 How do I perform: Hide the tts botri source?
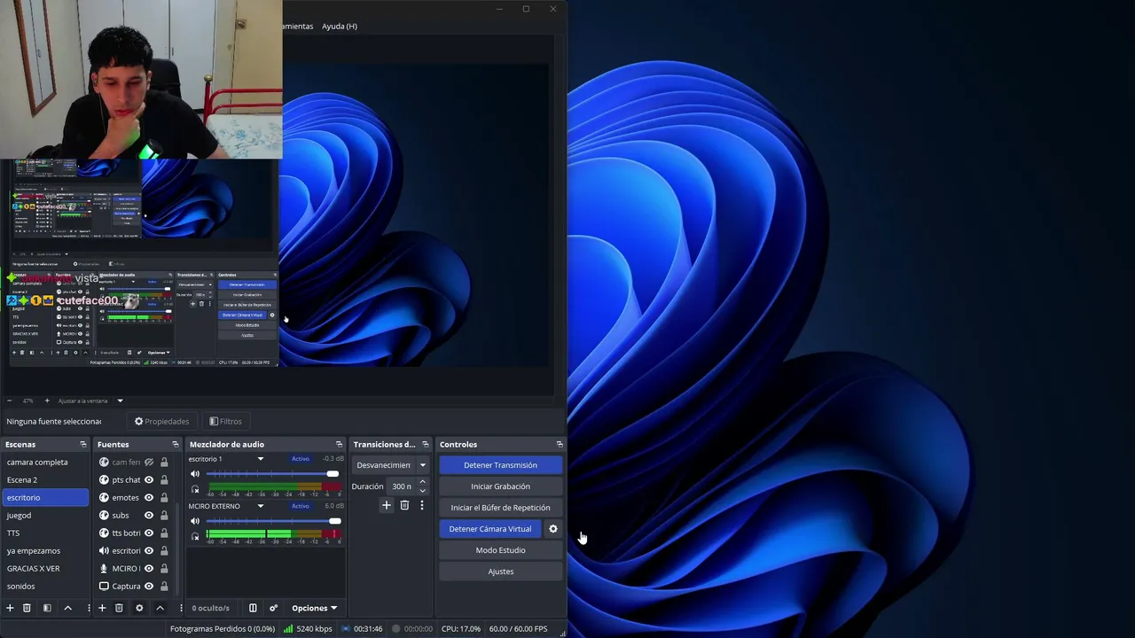pyautogui.click(x=149, y=533)
